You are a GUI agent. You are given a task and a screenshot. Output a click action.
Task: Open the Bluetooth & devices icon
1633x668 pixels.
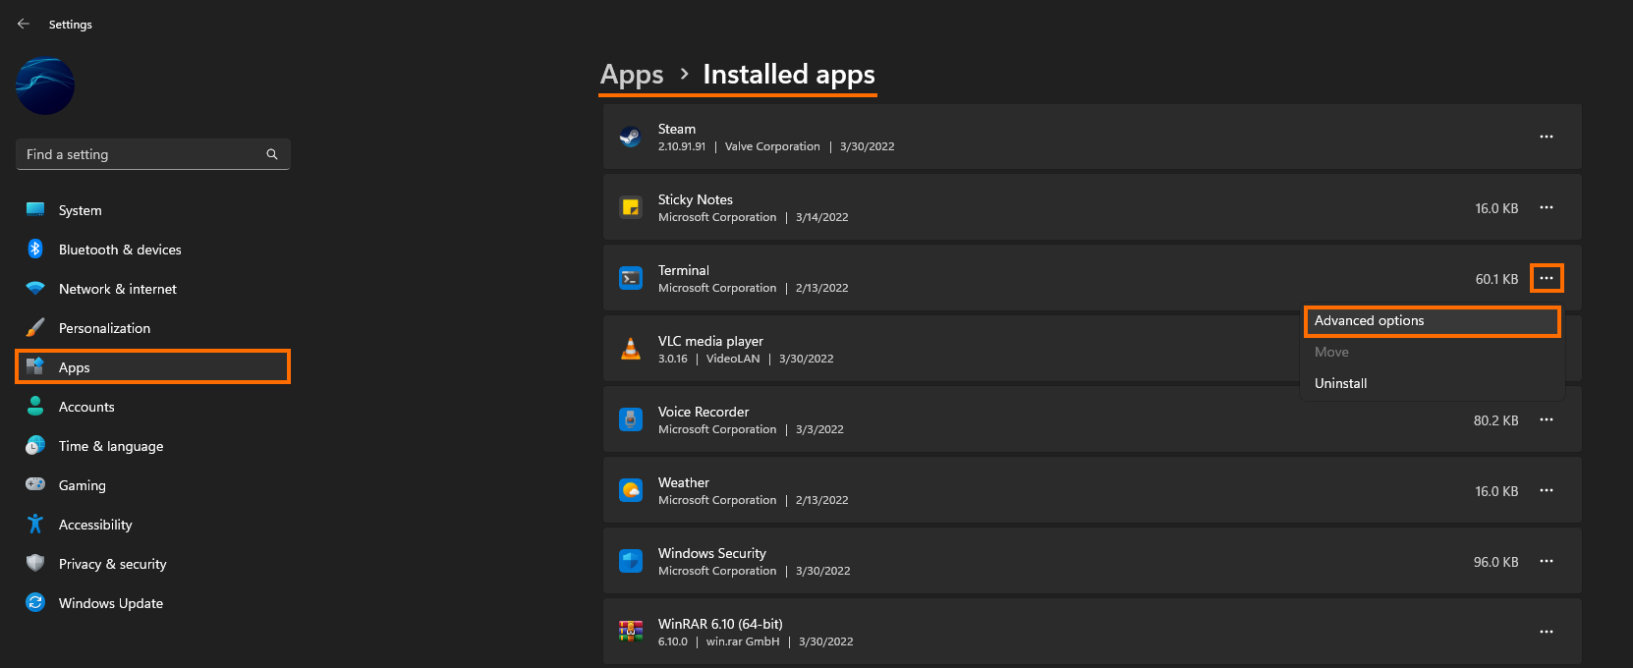coord(35,250)
